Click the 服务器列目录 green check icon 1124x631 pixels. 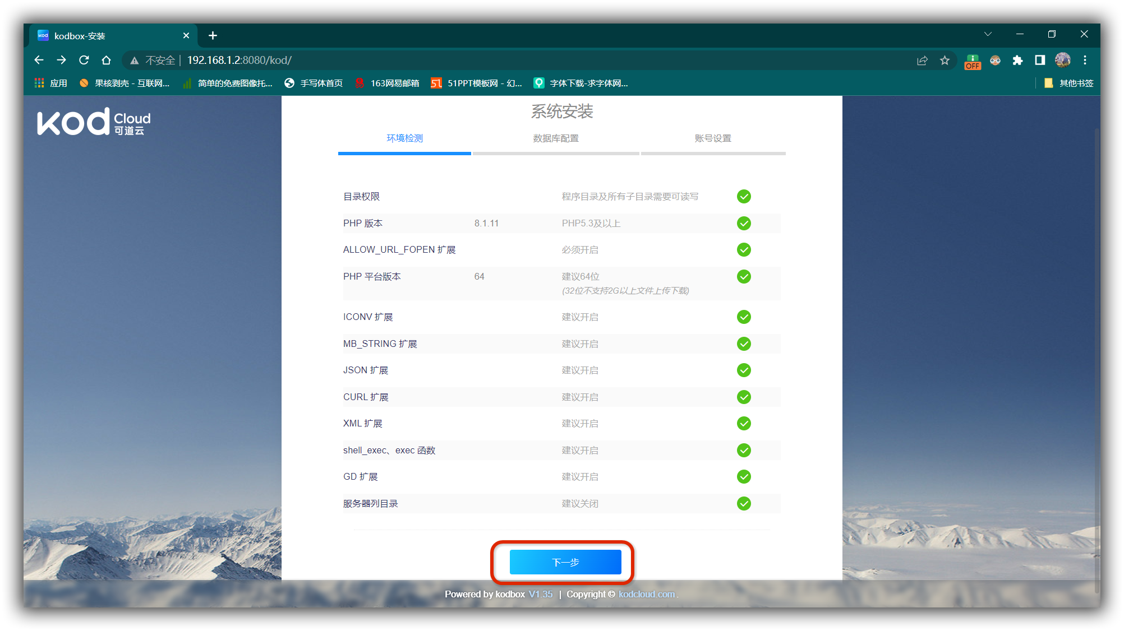744,504
